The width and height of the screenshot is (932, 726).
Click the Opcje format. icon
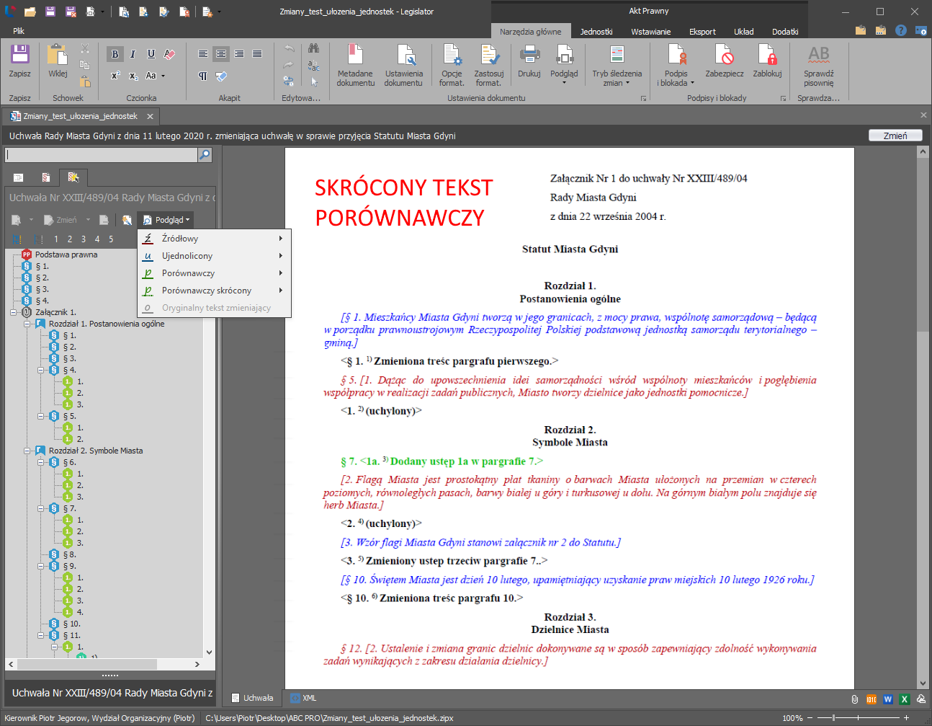point(452,55)
